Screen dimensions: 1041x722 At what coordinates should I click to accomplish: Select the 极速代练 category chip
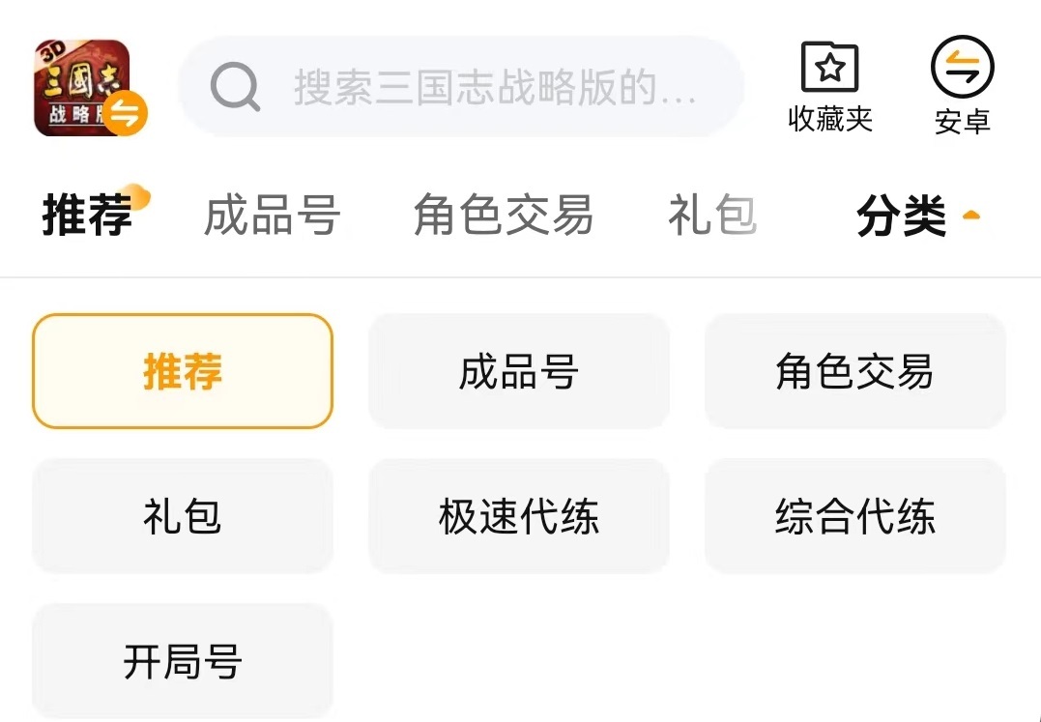point(519,516)
